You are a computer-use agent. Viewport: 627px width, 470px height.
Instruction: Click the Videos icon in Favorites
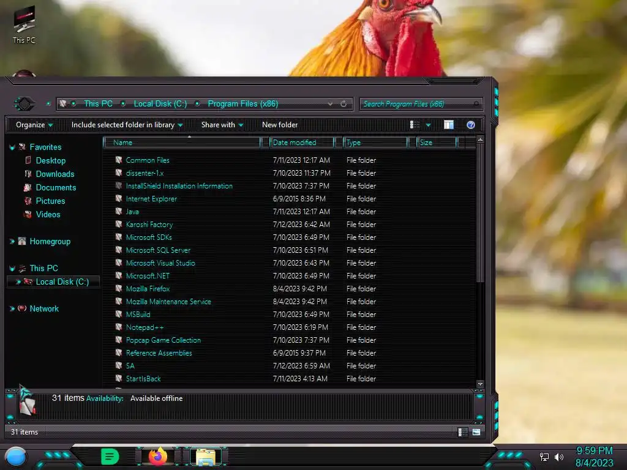coord(28,214)
